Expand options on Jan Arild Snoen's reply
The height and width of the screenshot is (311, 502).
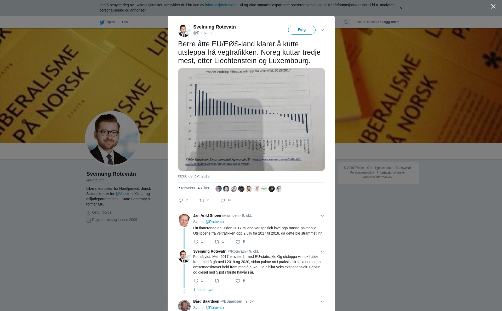click(x=322, y=216)
